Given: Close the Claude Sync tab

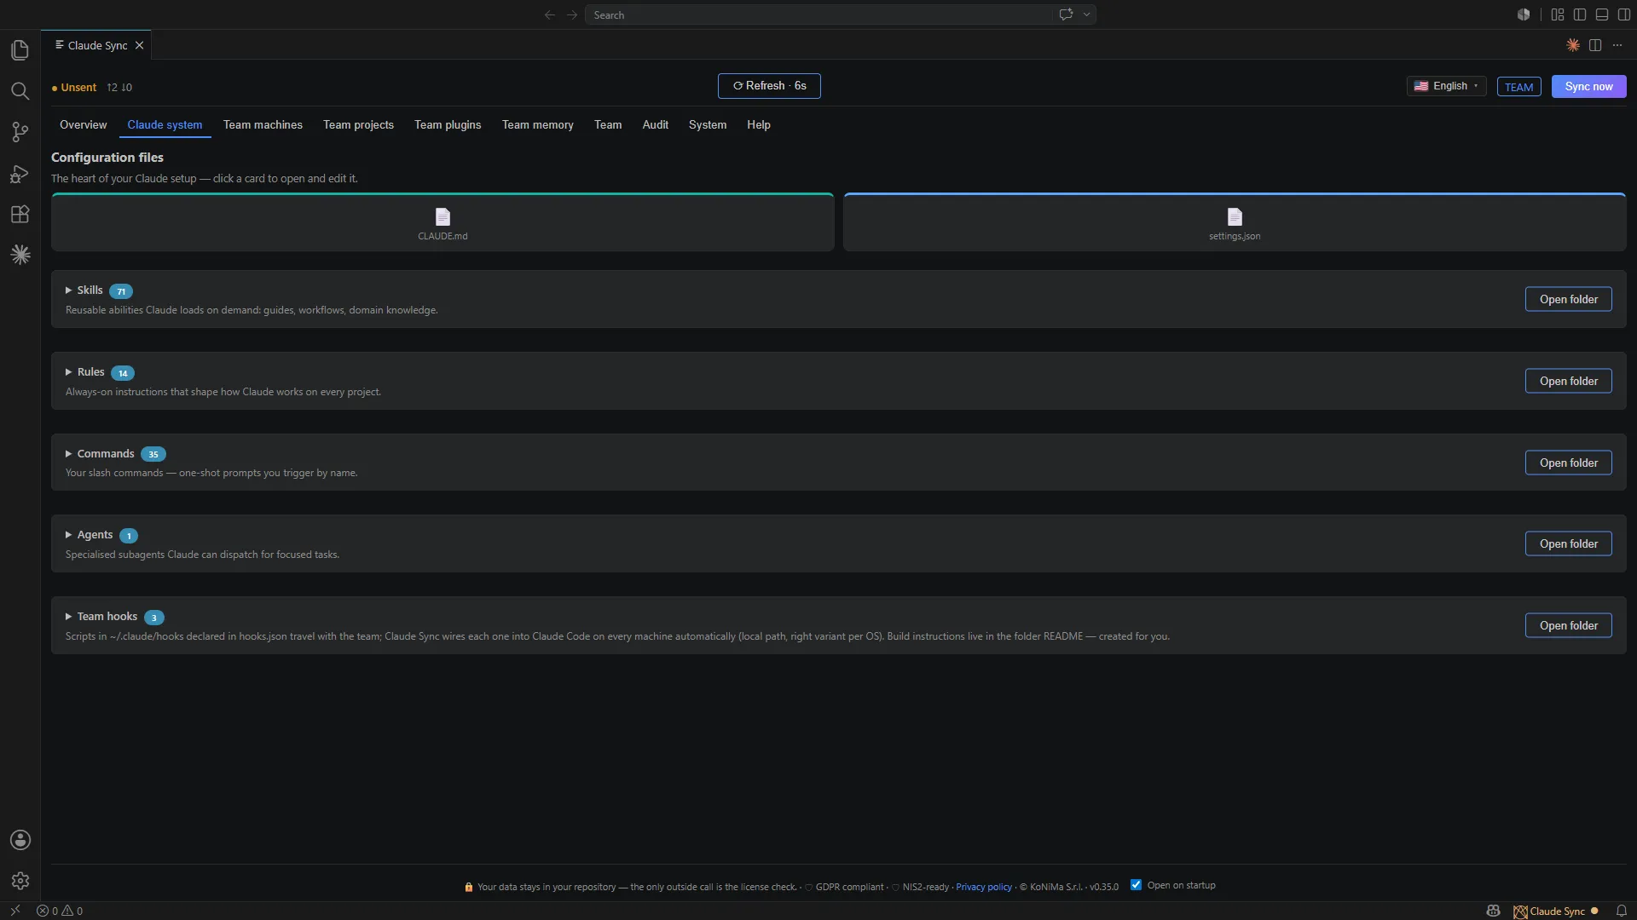Looking at the screenshot, I should (x=139, y=45).
